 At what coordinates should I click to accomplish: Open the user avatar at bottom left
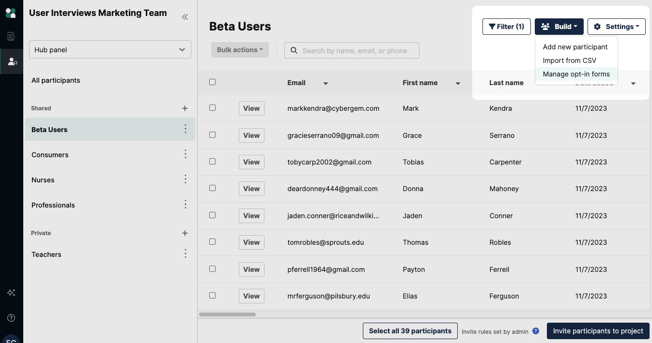pos(11,339)
